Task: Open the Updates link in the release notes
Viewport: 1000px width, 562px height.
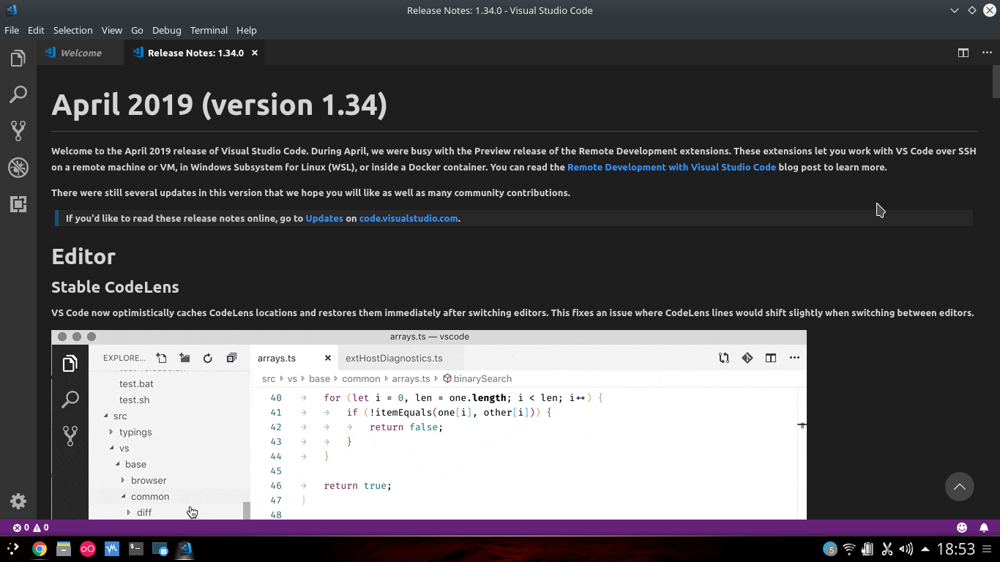Action: point(324,218)
